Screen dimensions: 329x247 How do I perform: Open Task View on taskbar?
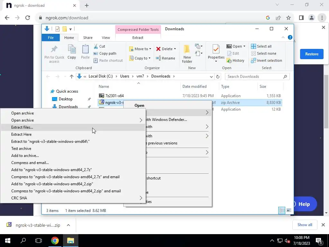click(39, 241)
